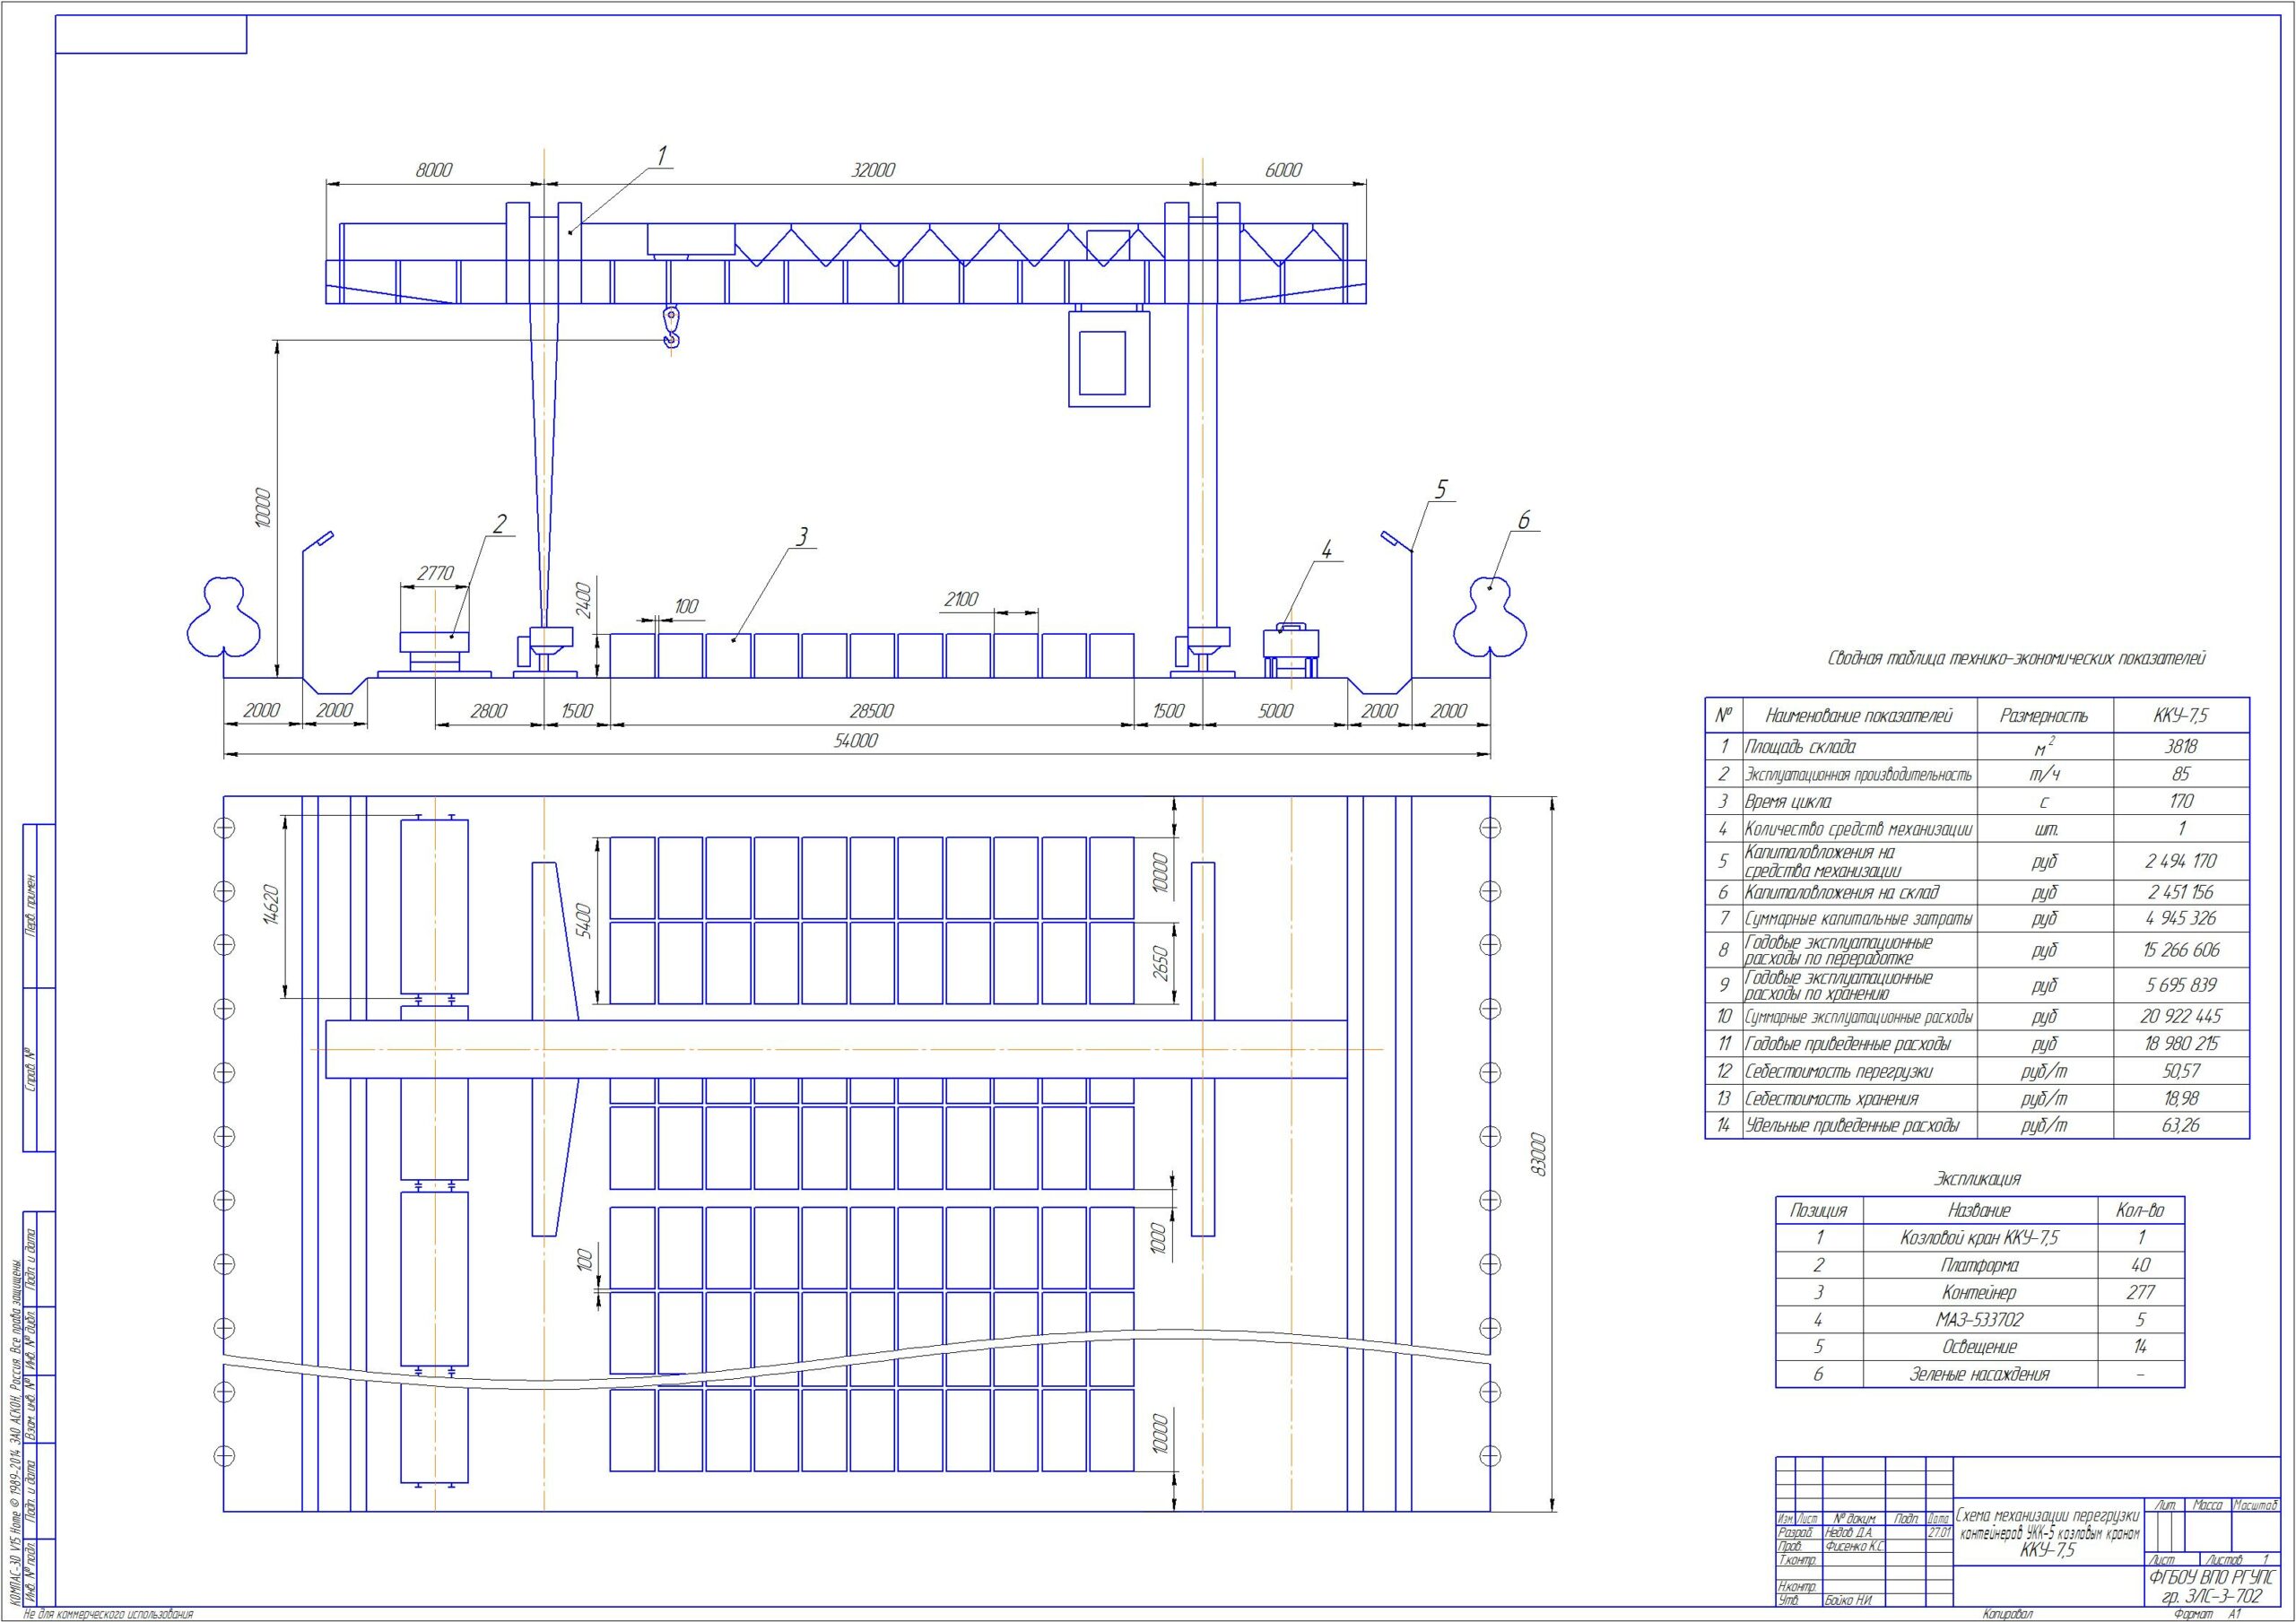Click the 'Формат A1' label
Viewport: 2296px width, 1622px height.
click(x=2208, y=1615)
